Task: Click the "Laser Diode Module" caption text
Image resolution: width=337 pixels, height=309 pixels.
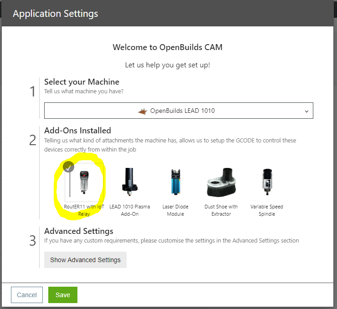Action: tap(175, 210)
